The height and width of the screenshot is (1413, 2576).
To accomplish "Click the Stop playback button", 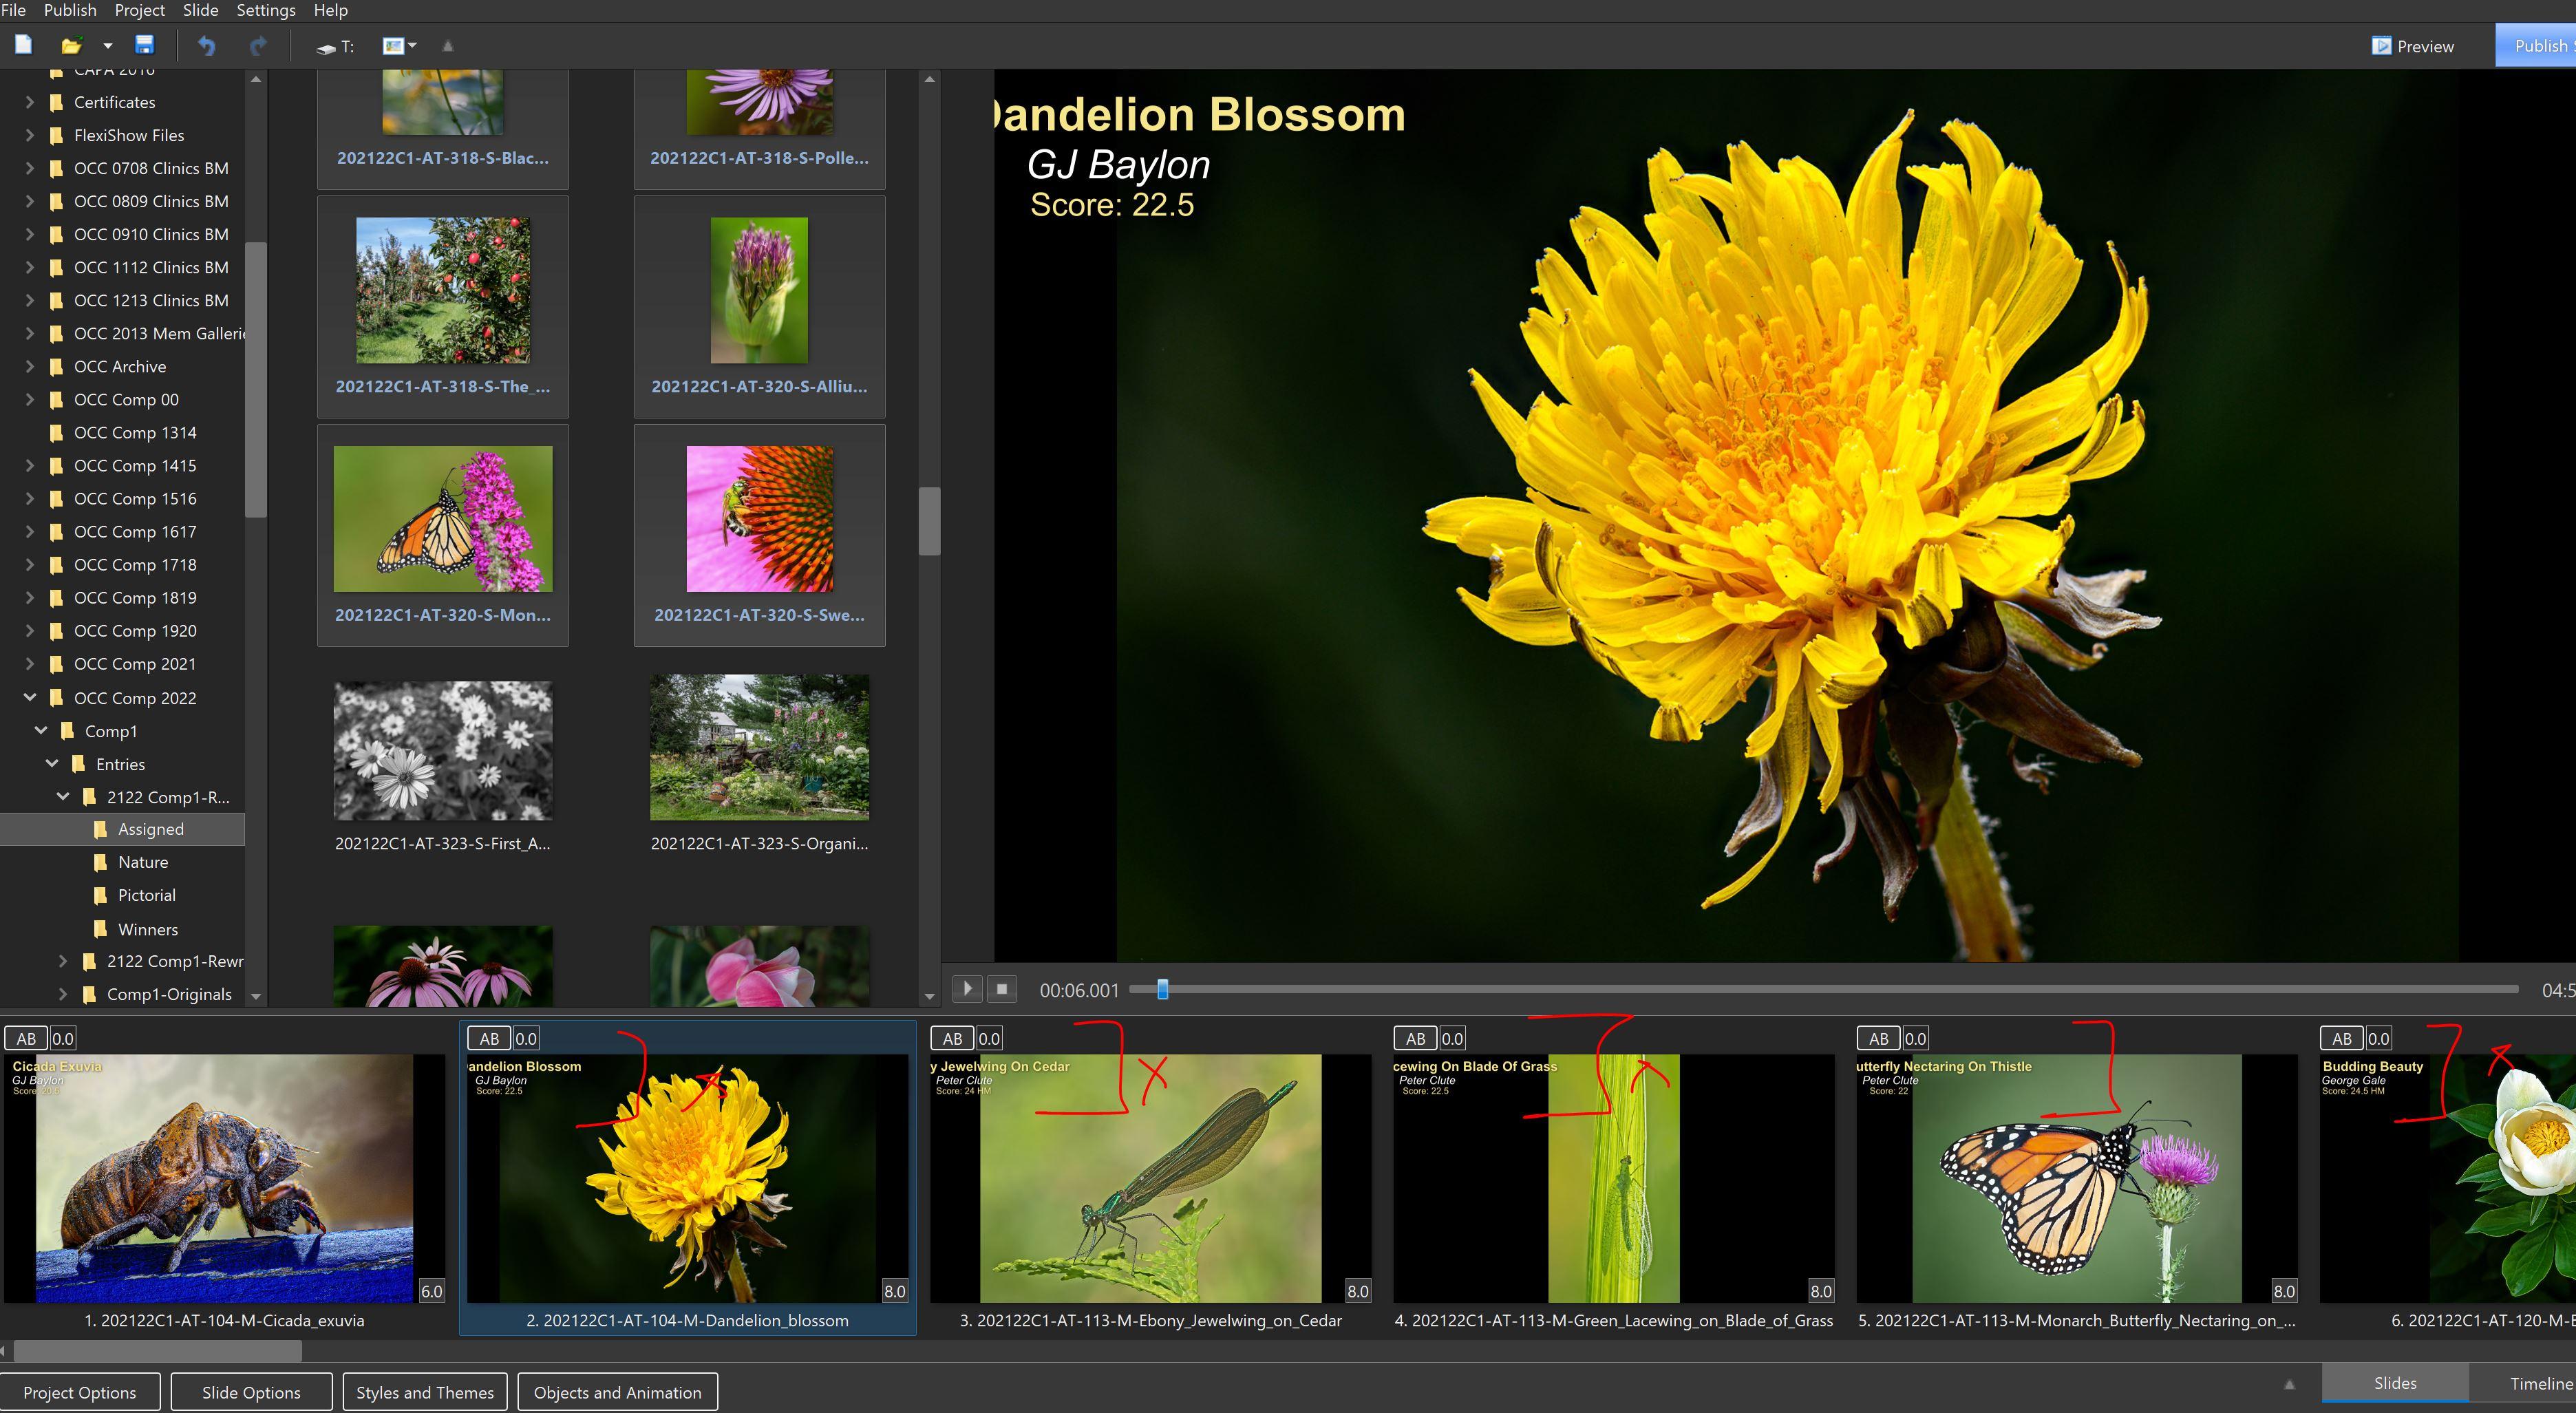I will tap(1002, 989).
